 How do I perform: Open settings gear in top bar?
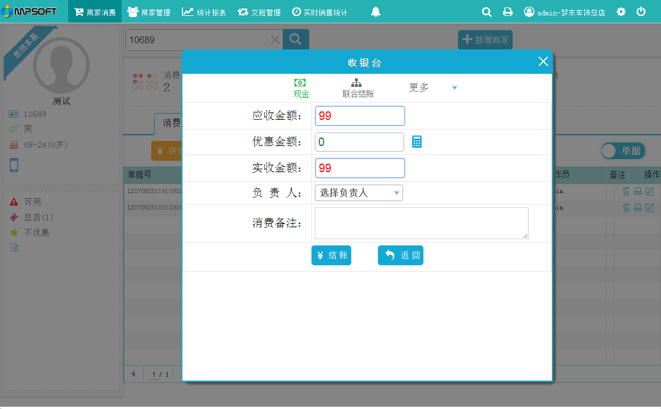point(621,12)
